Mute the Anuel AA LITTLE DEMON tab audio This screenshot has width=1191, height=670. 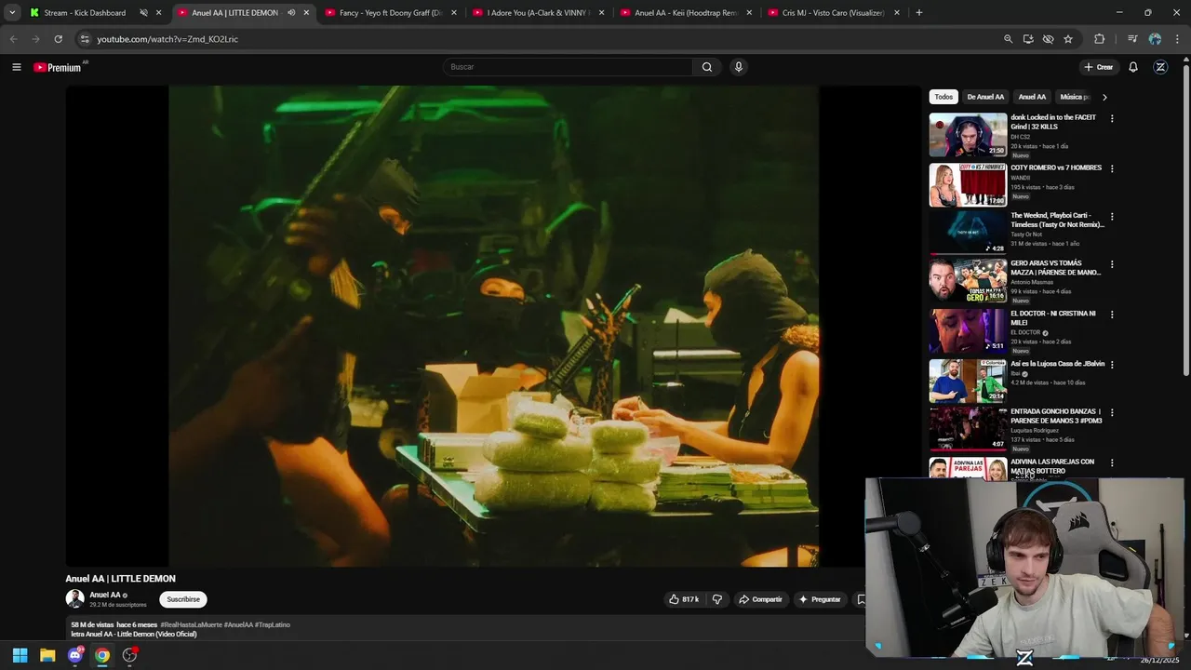click(291, 13)
